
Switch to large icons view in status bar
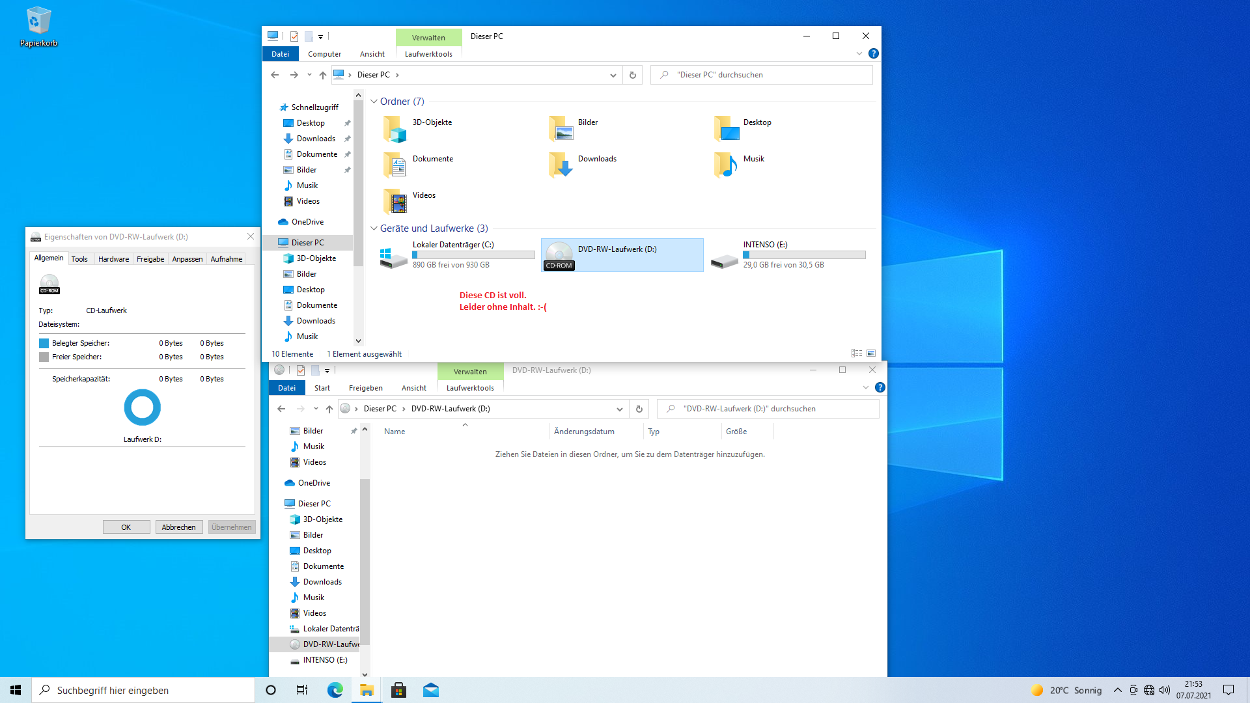[871, 353]
